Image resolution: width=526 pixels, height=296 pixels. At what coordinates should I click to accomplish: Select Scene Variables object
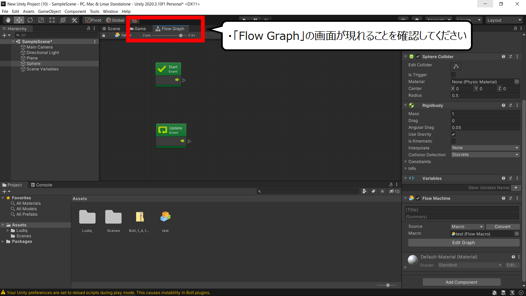point(42,69)
